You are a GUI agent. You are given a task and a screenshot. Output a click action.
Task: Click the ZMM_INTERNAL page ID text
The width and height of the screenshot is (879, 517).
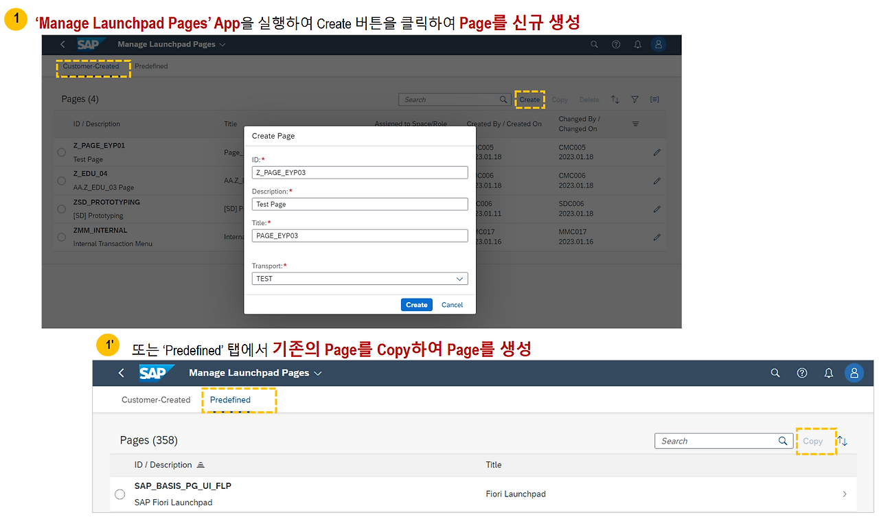[x=100, y=231]
